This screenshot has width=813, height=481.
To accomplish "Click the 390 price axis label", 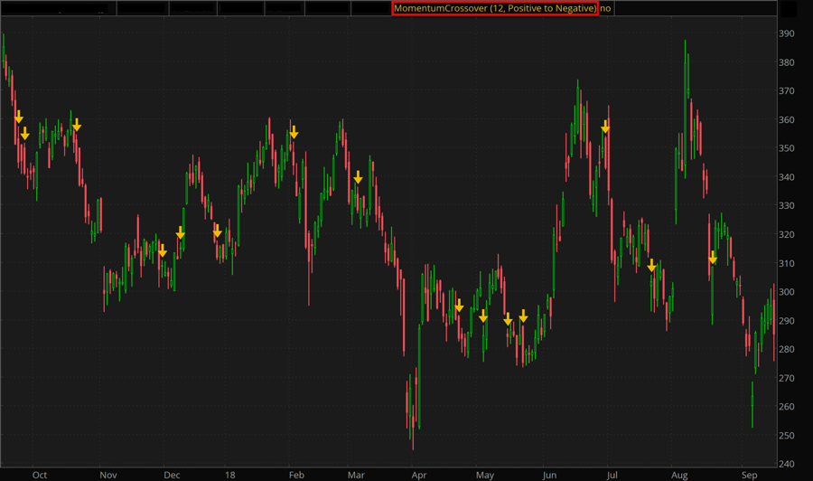I will [x=786, y=33].
